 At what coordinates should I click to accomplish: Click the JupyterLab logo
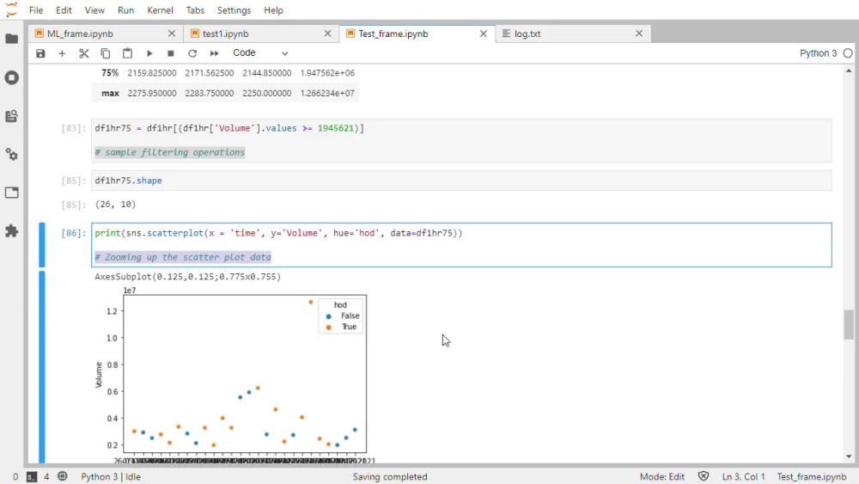click(11, 9)
